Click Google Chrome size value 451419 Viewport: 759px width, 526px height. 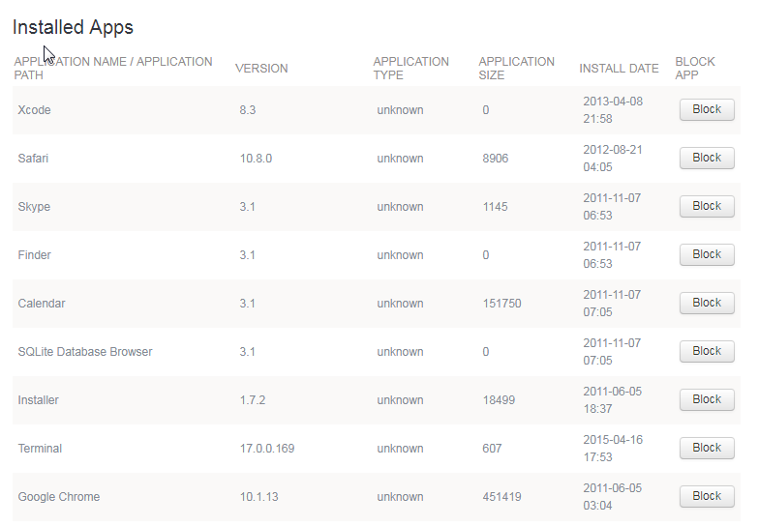tap(501, 497)
